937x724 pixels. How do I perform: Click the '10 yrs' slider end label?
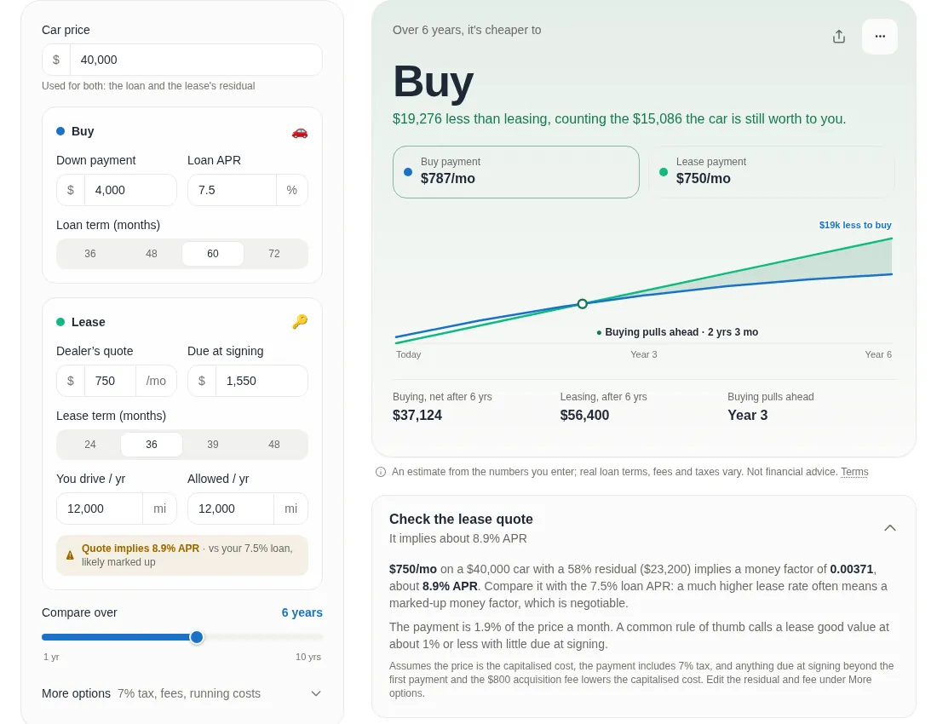point(308,657)
